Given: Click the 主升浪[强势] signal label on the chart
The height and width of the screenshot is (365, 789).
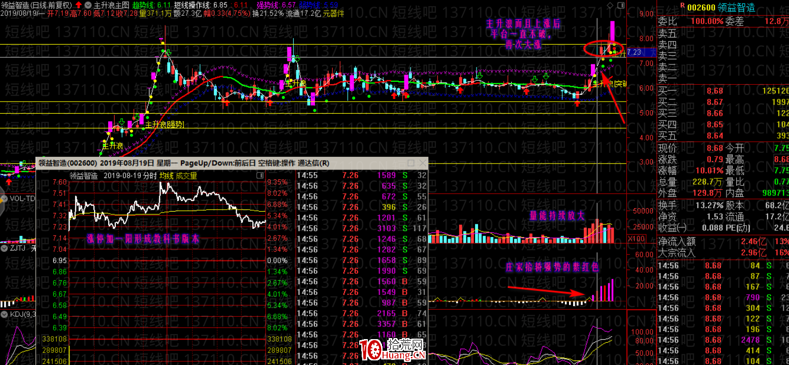Looking at the screenshot, I should tap(165, 124).
